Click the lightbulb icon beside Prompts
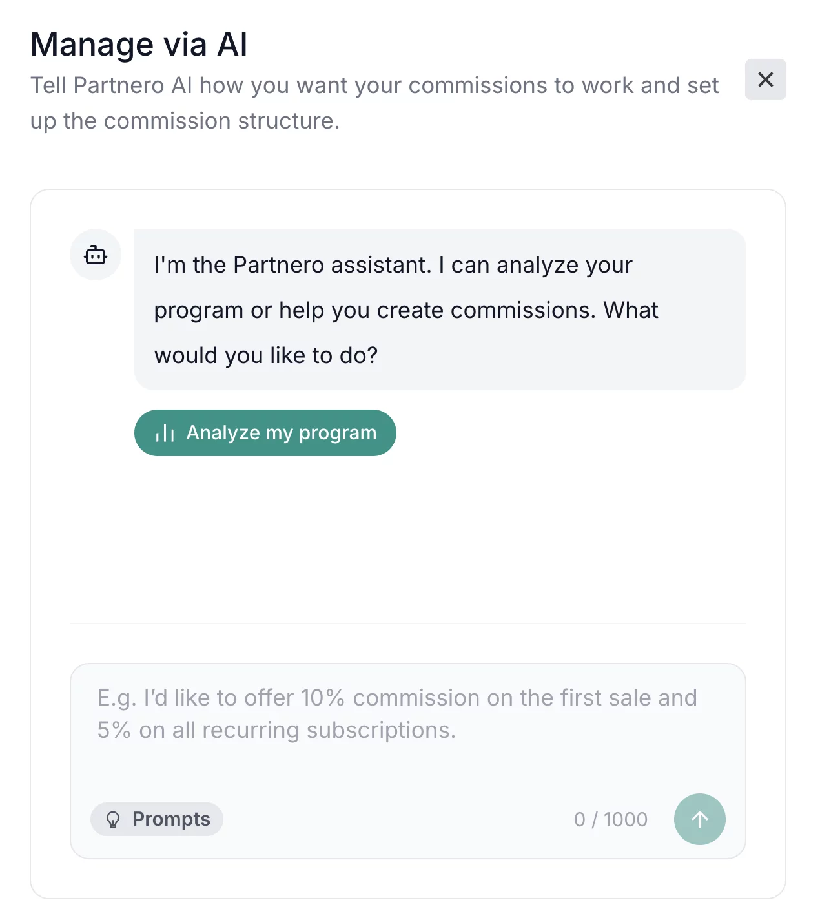Image resolution: width=820 pixels, height=920 pixels. [x=113, y=820]
